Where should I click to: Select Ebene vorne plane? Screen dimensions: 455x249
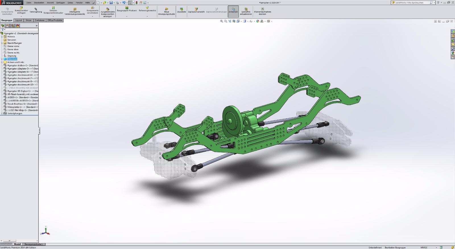pos(13,46)
